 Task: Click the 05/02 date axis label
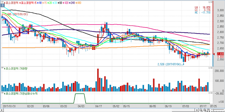(115, 106)
